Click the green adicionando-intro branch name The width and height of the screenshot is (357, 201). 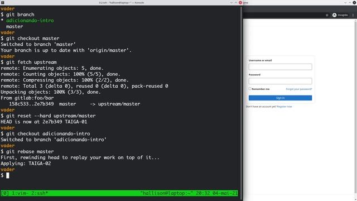point(30,21)
